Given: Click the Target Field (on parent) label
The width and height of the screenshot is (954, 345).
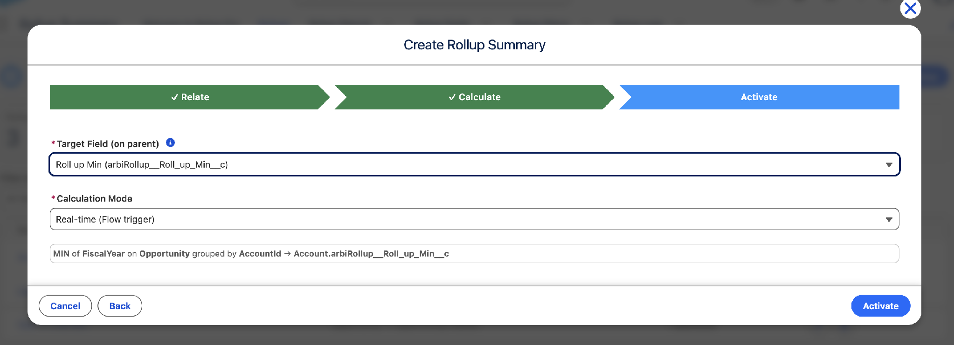Looking at the screenshot, I should coord(108,144).
